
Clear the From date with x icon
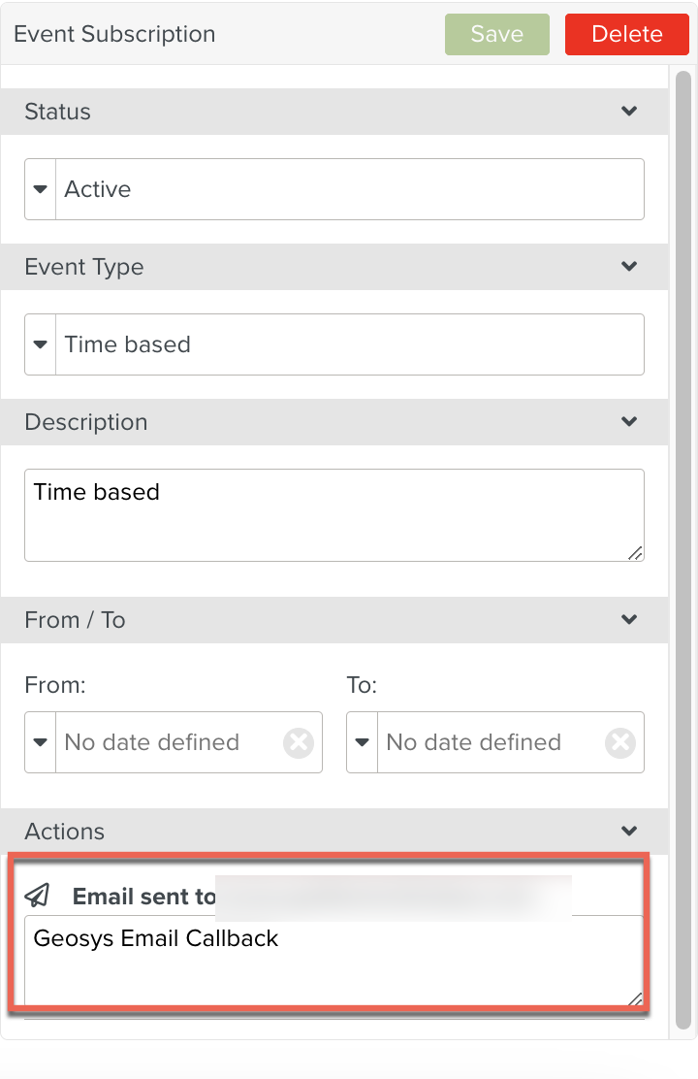click(x=298, y=743)
